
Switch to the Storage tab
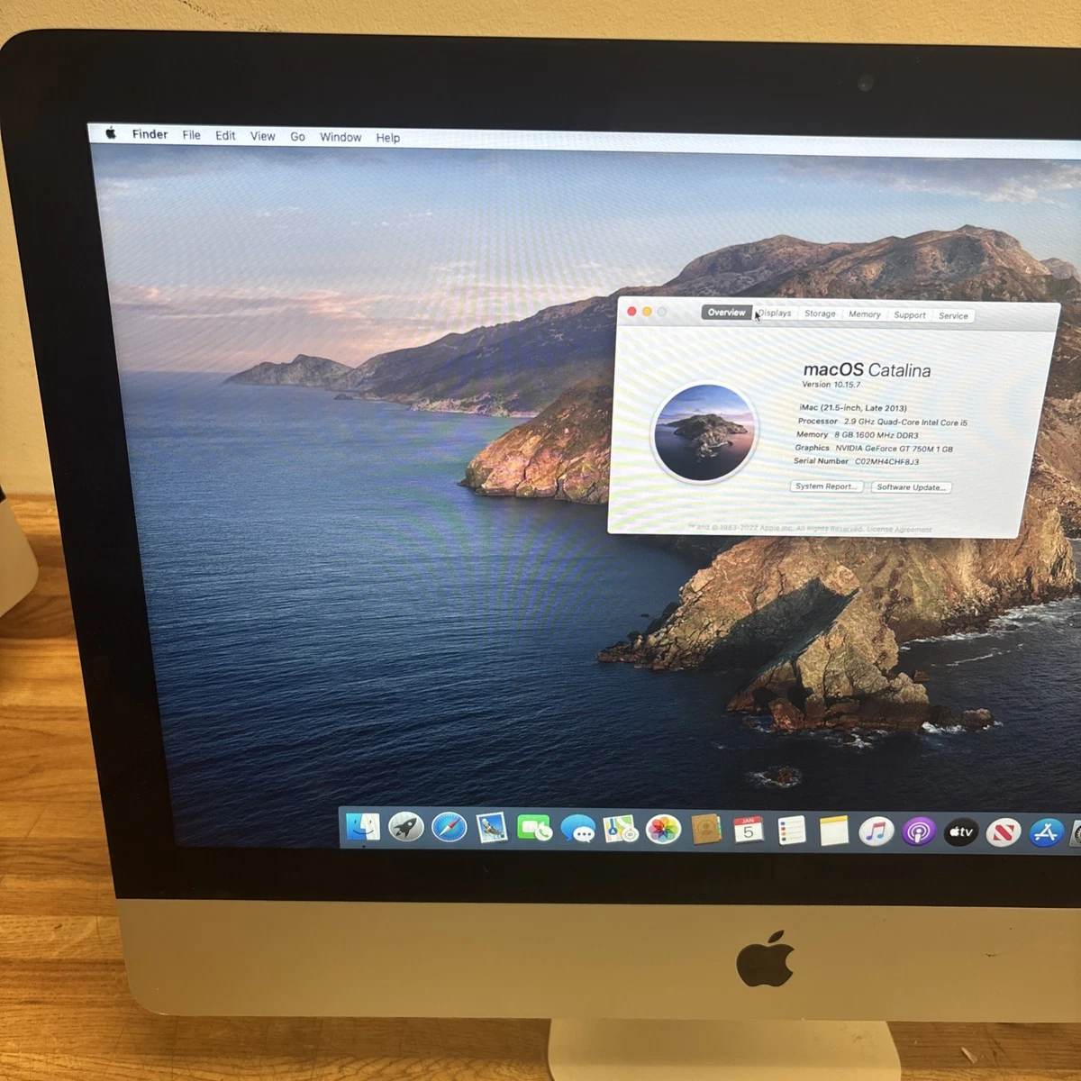tap(820, 314)
